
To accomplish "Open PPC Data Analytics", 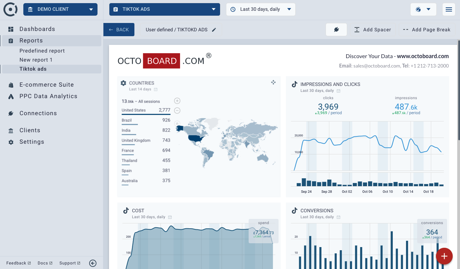I will tap(48, 96).
